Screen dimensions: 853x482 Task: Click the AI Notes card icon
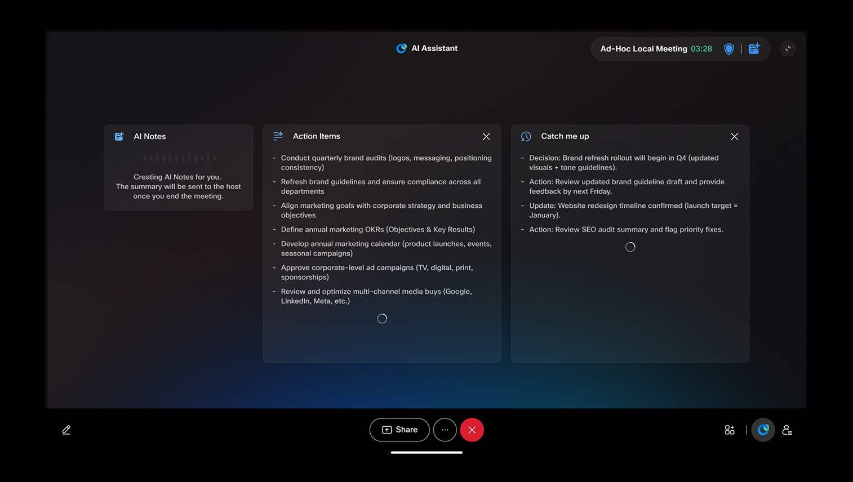(119, 136)
